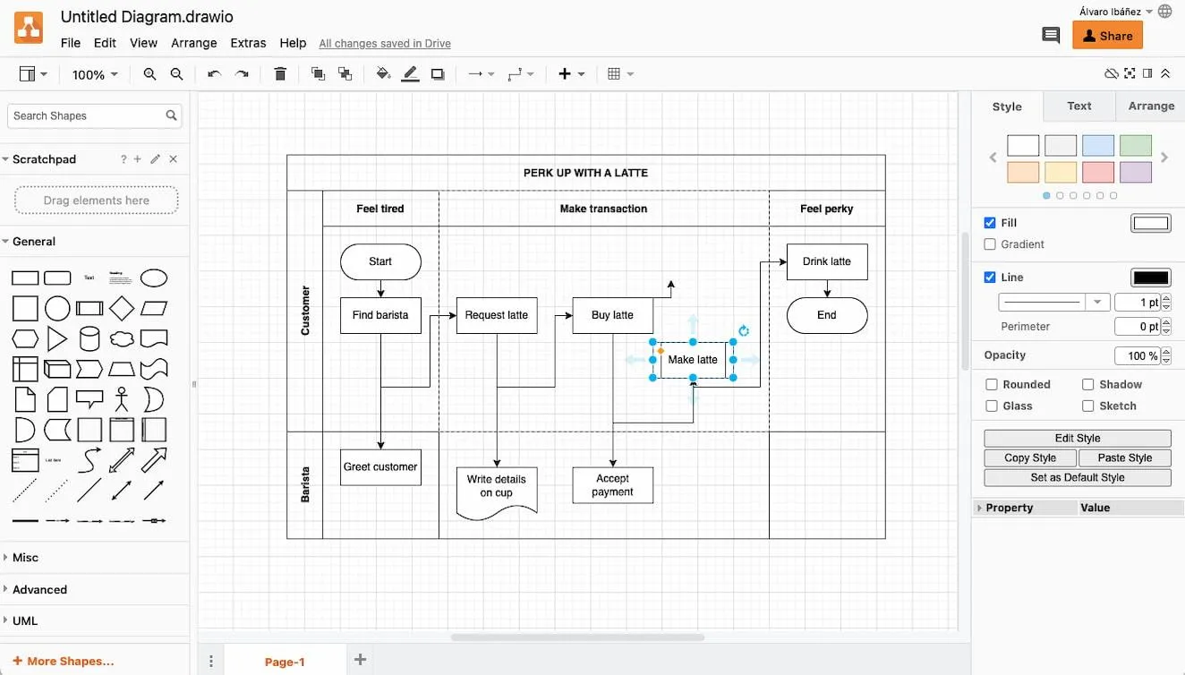This screenshot has height=675, width=1185.
Task: Click the Share button
Action: pyautogui.click(x=1108, y=36)
